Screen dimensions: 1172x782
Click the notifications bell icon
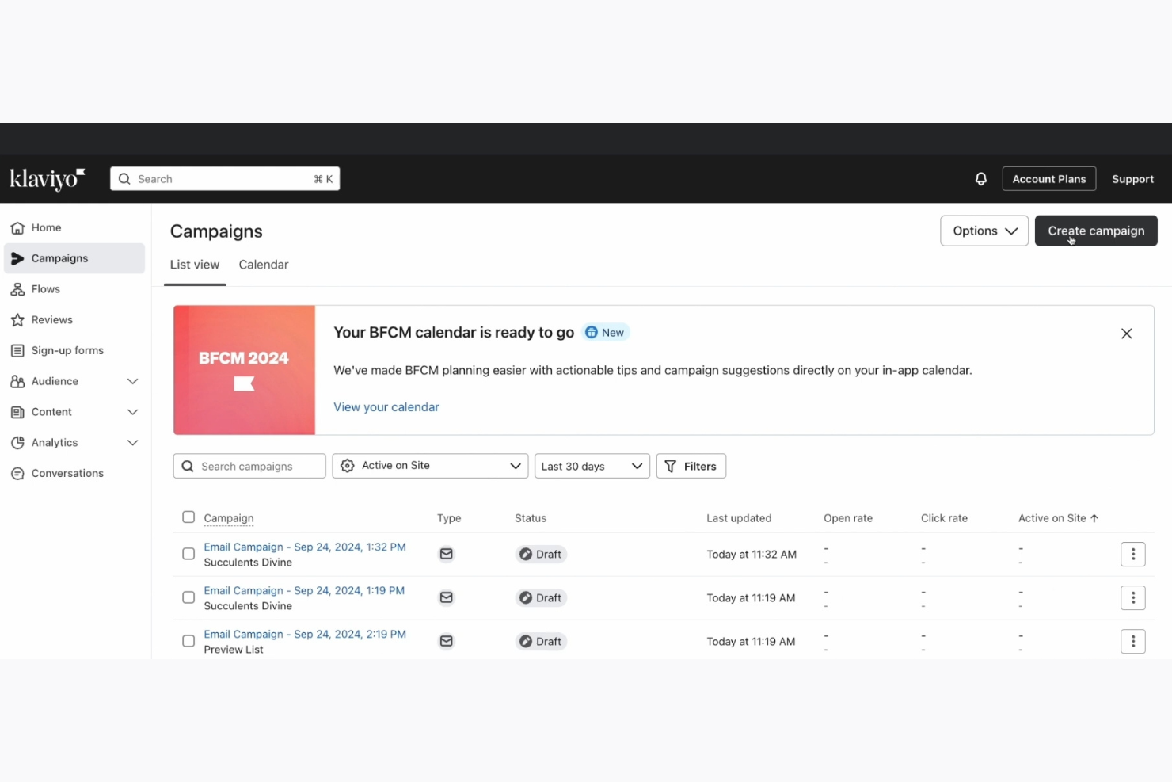(980, 178)
